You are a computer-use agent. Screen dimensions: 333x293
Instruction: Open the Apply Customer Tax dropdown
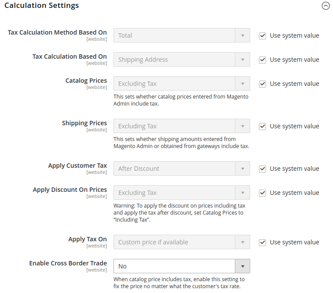174,169
